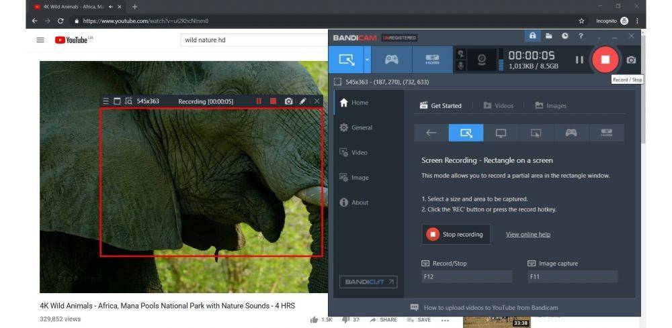Toggle webcam overlay icon
The width and height of the screenshot is (672, 328).
pos(481,60)
